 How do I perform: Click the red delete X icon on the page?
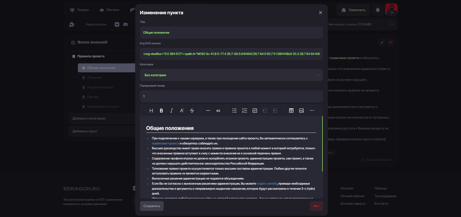point(390,42)
